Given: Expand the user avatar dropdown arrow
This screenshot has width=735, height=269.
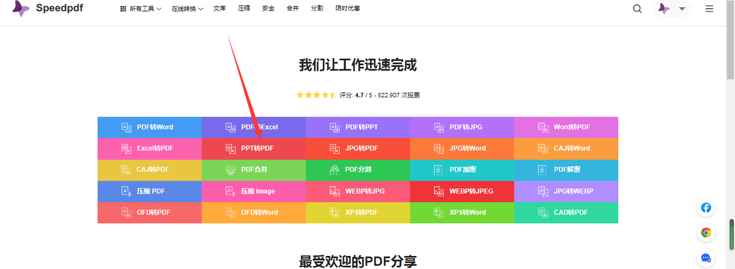Looking at the screenshot, I should 682,9.
